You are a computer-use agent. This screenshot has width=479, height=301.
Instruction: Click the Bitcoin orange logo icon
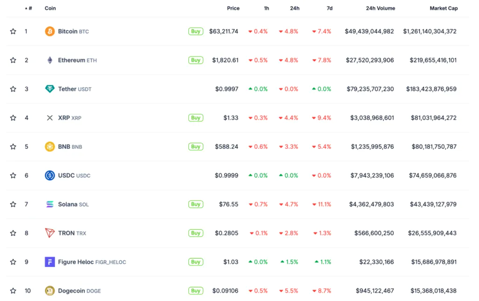click(50, 31)
